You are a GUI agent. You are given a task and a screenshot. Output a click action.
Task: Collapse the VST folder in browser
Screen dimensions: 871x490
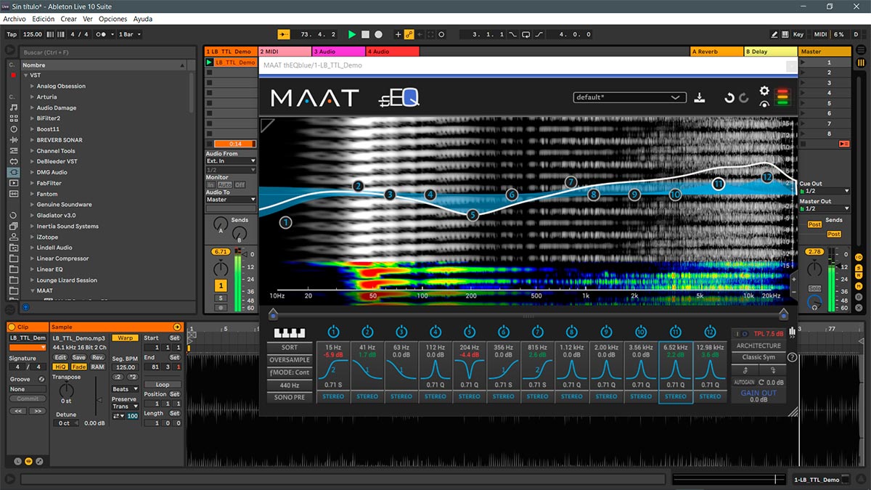[25, 75]
